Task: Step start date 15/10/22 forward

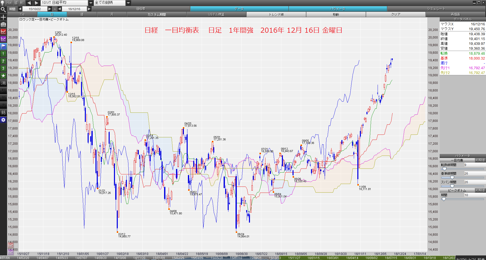Action: coord(50,9)
